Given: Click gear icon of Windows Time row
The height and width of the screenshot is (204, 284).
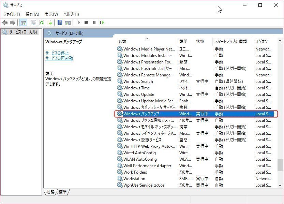Looking at the screenshot, I should pos(120,88).
